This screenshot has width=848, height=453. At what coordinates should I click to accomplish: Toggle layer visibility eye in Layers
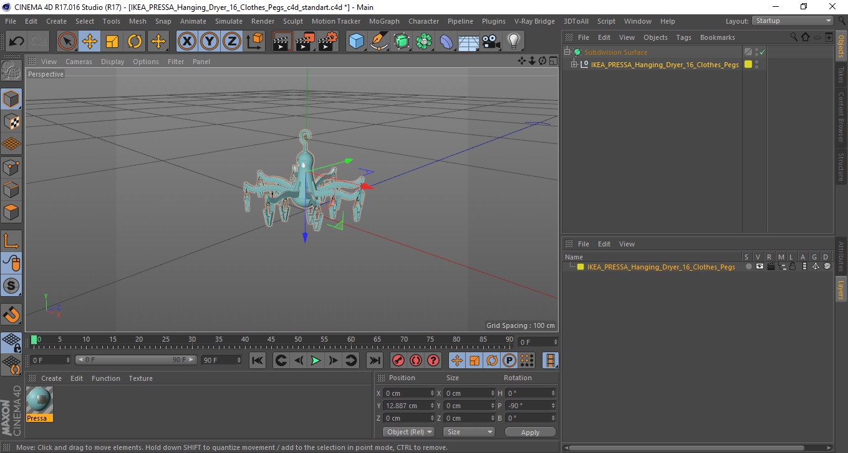point(759,266)
